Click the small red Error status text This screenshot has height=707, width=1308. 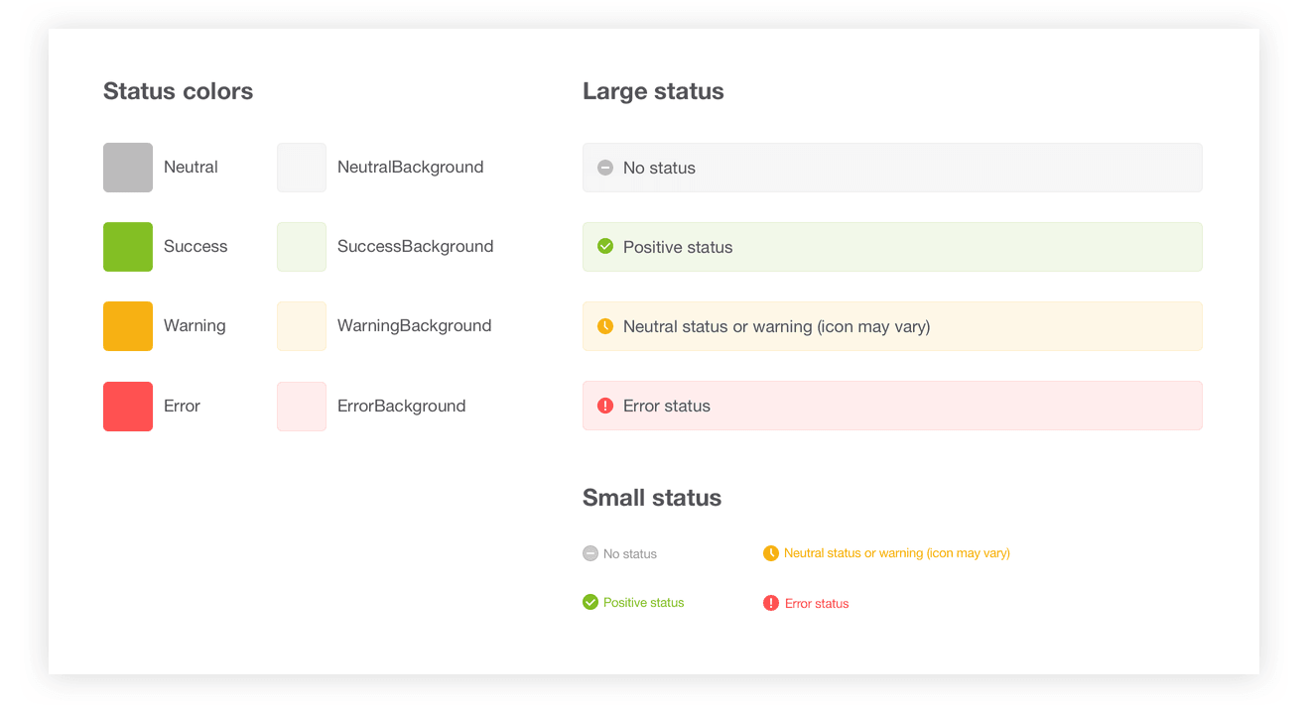click(x=817, y=604)
